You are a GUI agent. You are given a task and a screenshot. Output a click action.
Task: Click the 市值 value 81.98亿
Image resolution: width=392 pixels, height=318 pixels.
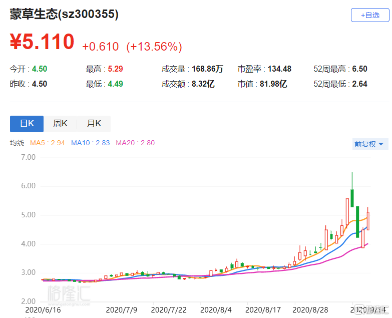273,84
